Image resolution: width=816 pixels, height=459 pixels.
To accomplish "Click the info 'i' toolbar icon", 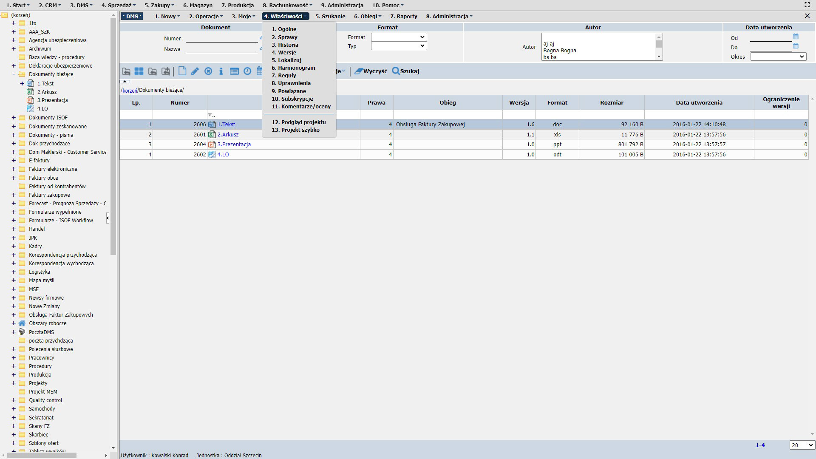I will [221, 71].
